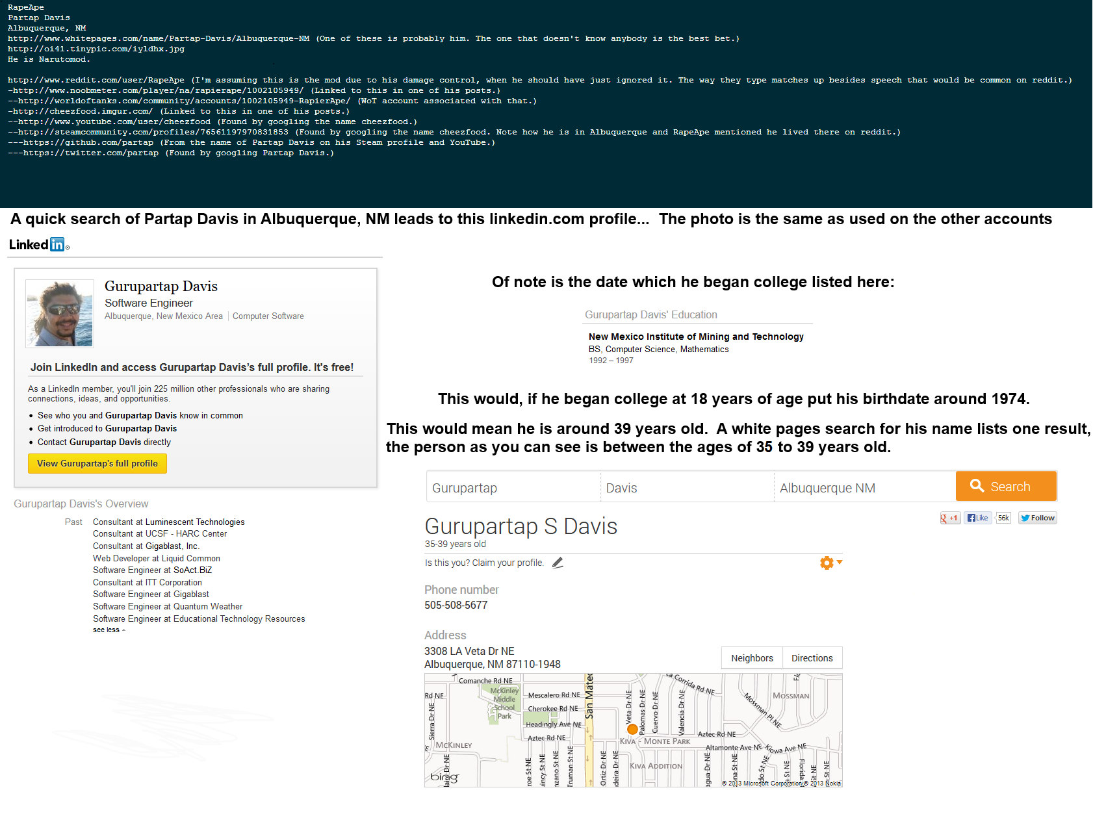Open the Liquid Common company link
1093x829 pixels.
pos(191,559)
